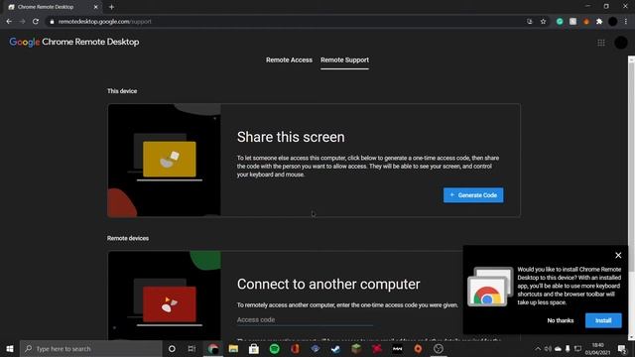
Task: Choose No thanks in the install prompt
Action: (x=560, y=320)
